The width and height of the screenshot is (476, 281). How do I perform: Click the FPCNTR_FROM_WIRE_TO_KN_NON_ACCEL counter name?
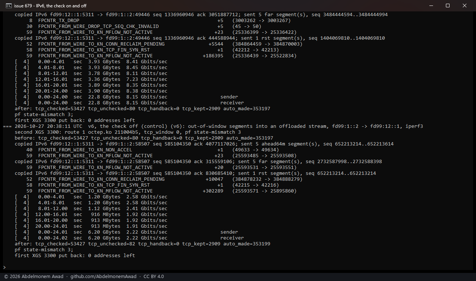(85, 150)
